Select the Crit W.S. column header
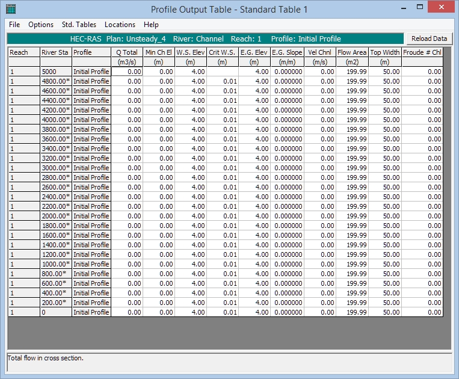 [223, 52]
